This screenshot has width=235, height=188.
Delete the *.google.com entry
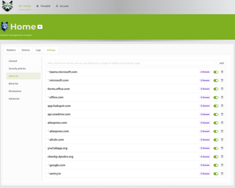pyautogui.click(x=222, y=165)
